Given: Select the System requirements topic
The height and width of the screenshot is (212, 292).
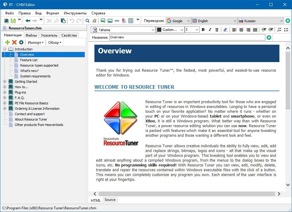Looking at the screenshot, I should (35, 76).
